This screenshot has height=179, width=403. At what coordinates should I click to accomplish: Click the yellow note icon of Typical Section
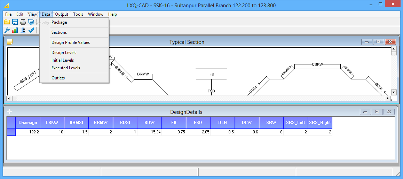pos(10,42)
